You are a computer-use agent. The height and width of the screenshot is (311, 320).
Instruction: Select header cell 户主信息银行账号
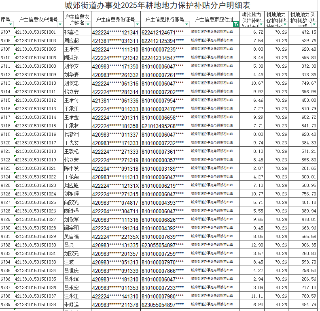165,19
